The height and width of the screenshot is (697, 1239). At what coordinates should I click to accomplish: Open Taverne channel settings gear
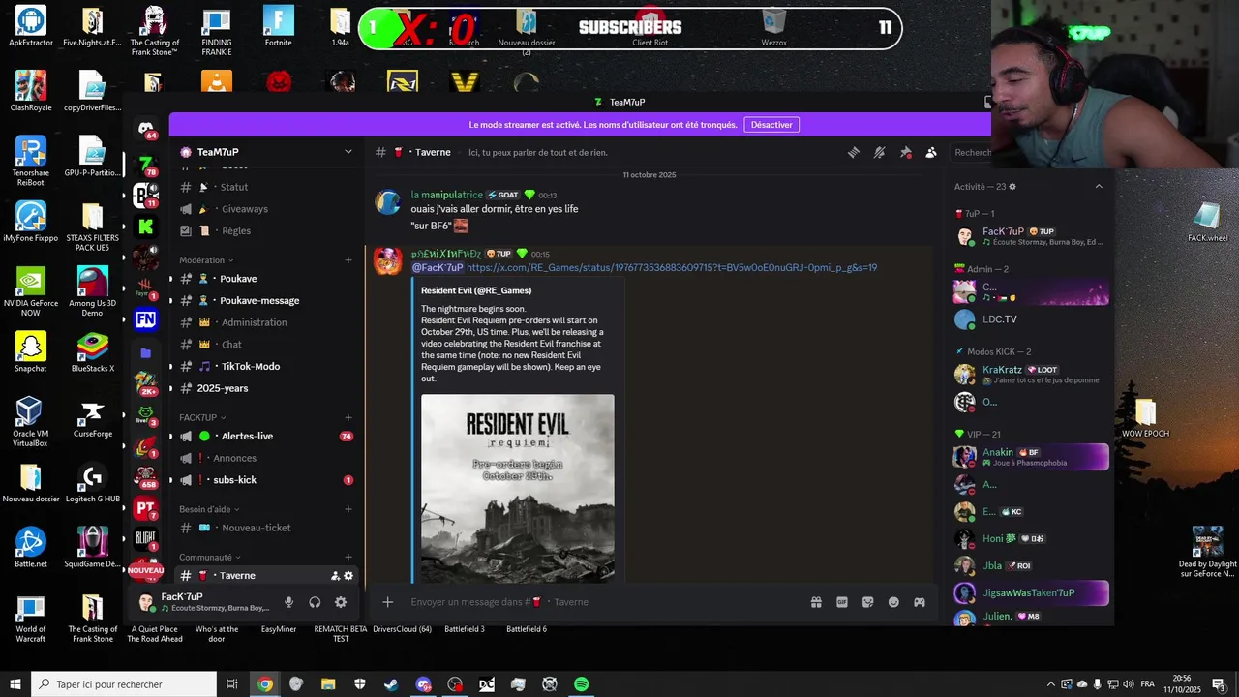[348, 576]
